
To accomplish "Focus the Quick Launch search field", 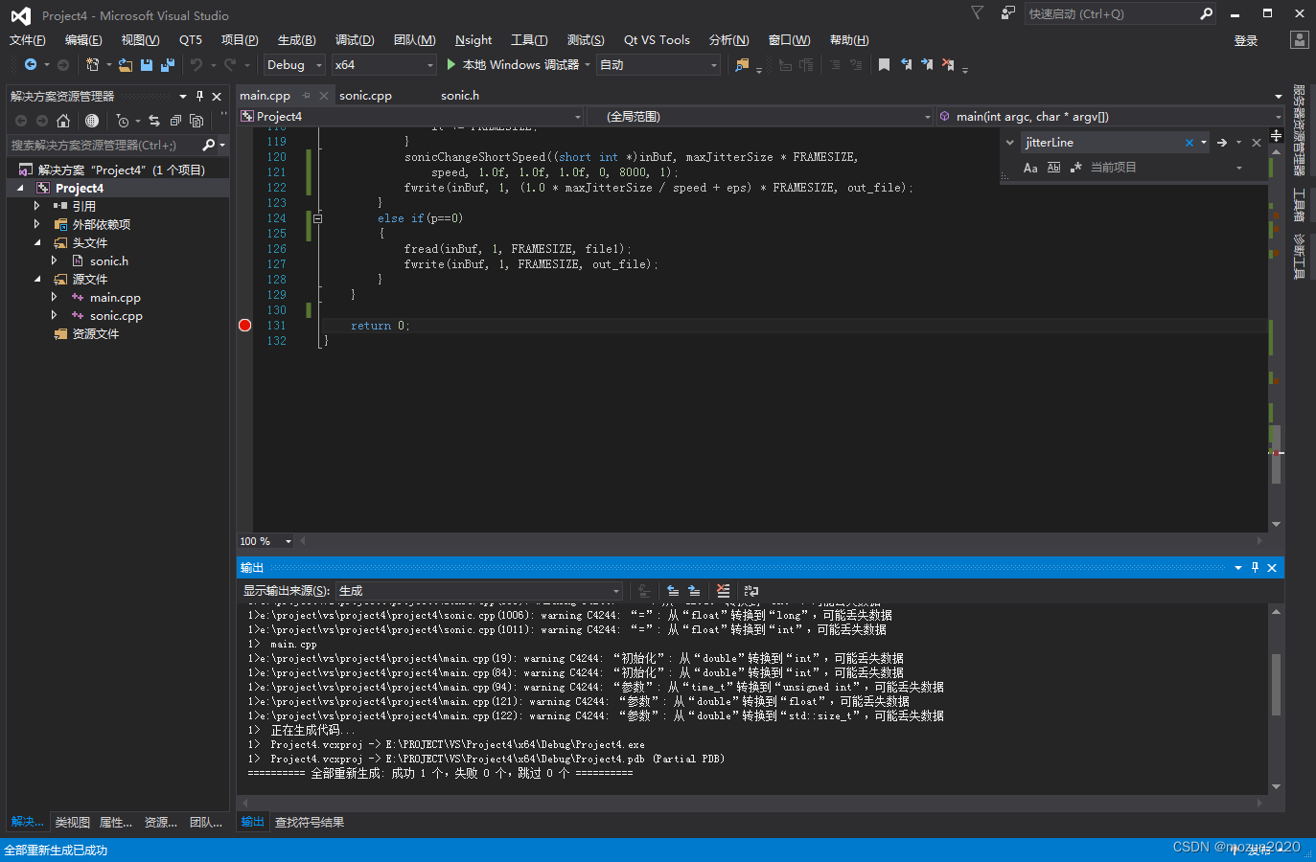I will (x=1112, y=13).
